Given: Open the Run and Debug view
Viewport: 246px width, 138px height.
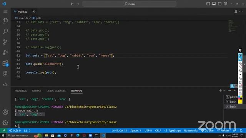Looking at the screenshot, I should [5, 53].
